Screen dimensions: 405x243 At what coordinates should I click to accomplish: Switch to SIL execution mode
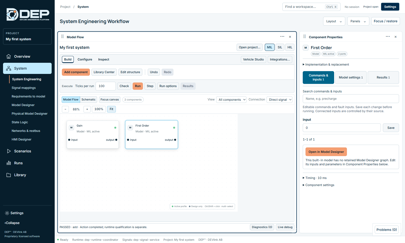point(280,47)
